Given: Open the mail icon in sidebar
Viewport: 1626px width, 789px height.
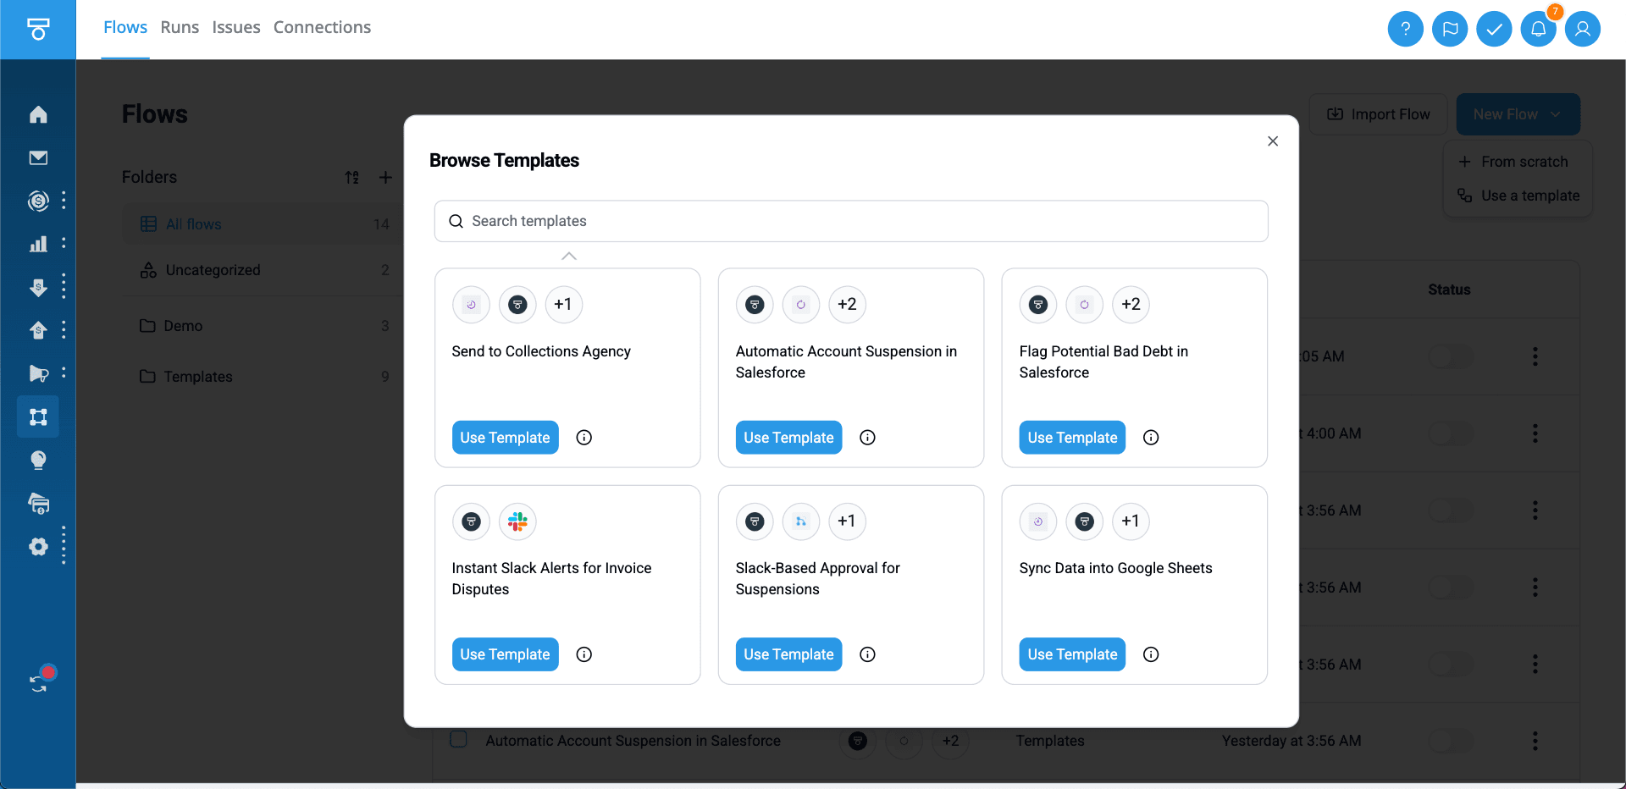Looking at the screenshot, I should tap(38, 157).
